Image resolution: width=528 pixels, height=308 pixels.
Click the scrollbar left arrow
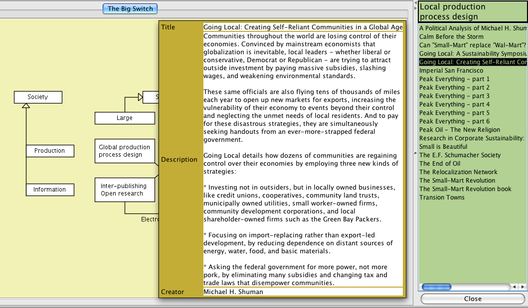(x=515, y=287)
